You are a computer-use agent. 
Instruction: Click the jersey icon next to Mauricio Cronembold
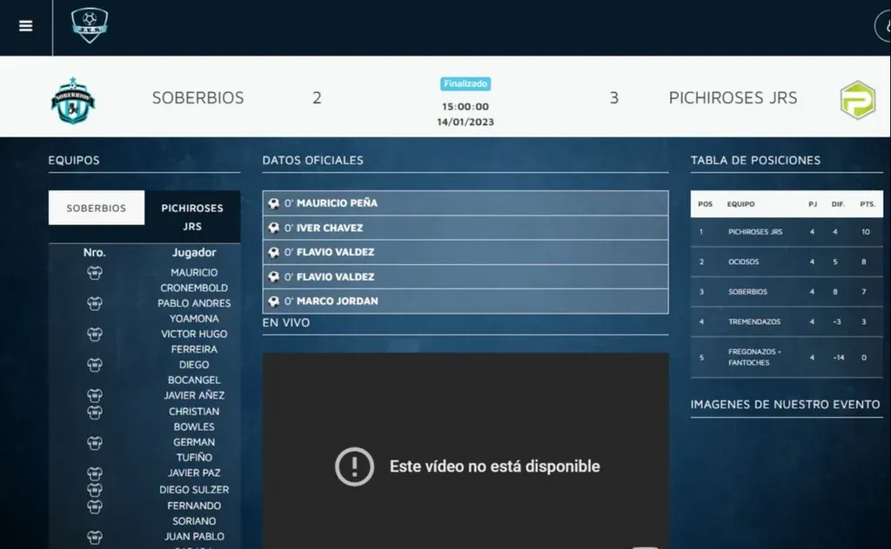[95, 273]
